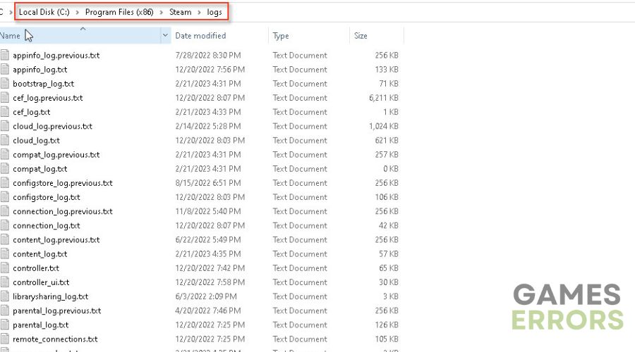The image size is (635, 352).
Task: Sort files by Type column header
Action: 308,36
